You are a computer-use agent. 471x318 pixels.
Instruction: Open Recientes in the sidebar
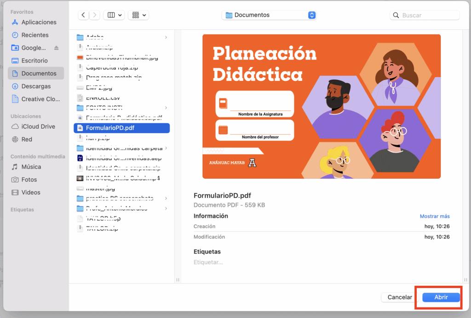(34, 35)
